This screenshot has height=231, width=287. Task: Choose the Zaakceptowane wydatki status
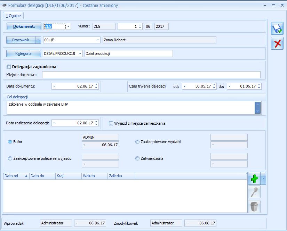click(137, 142)
